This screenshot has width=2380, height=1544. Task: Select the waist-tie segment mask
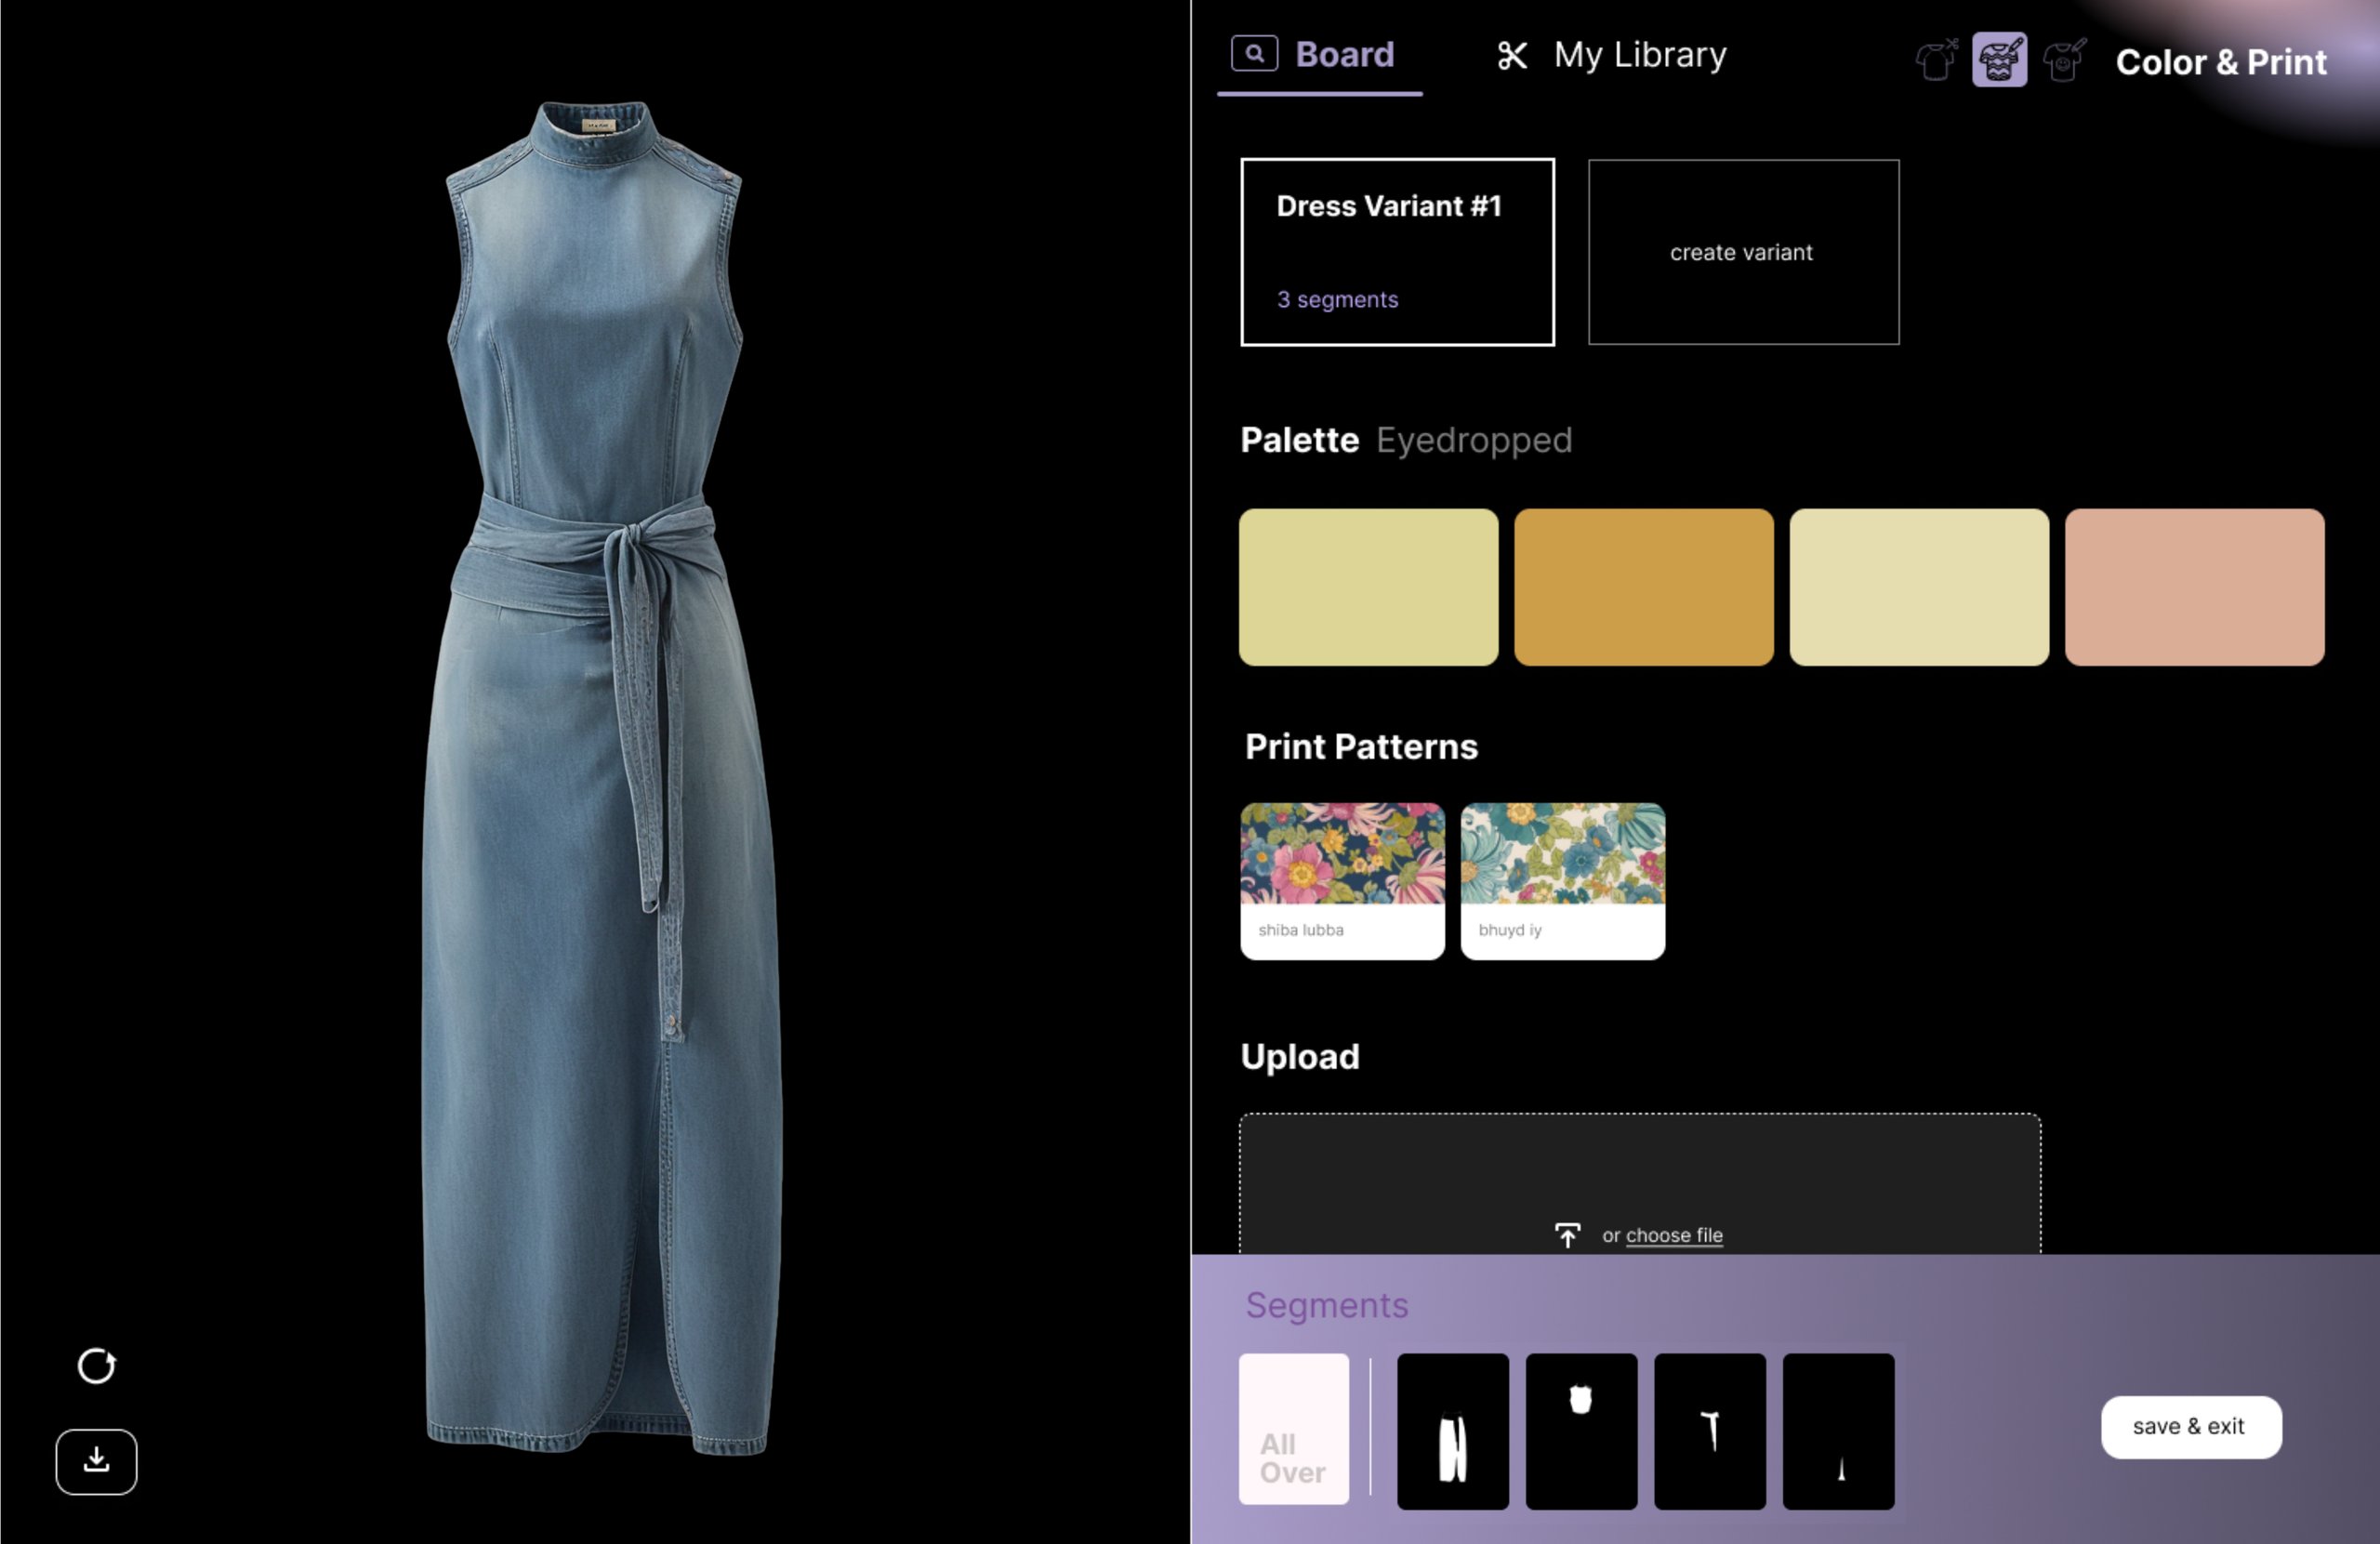point(1710,1431)
